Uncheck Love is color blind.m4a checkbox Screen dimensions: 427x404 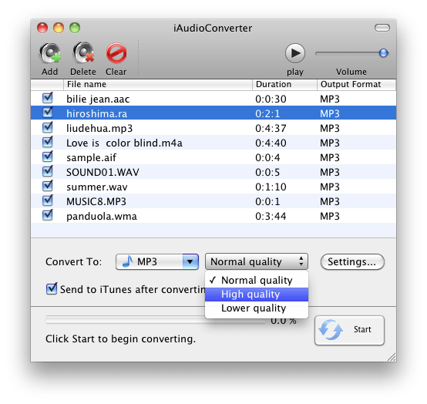pos(48,142)
